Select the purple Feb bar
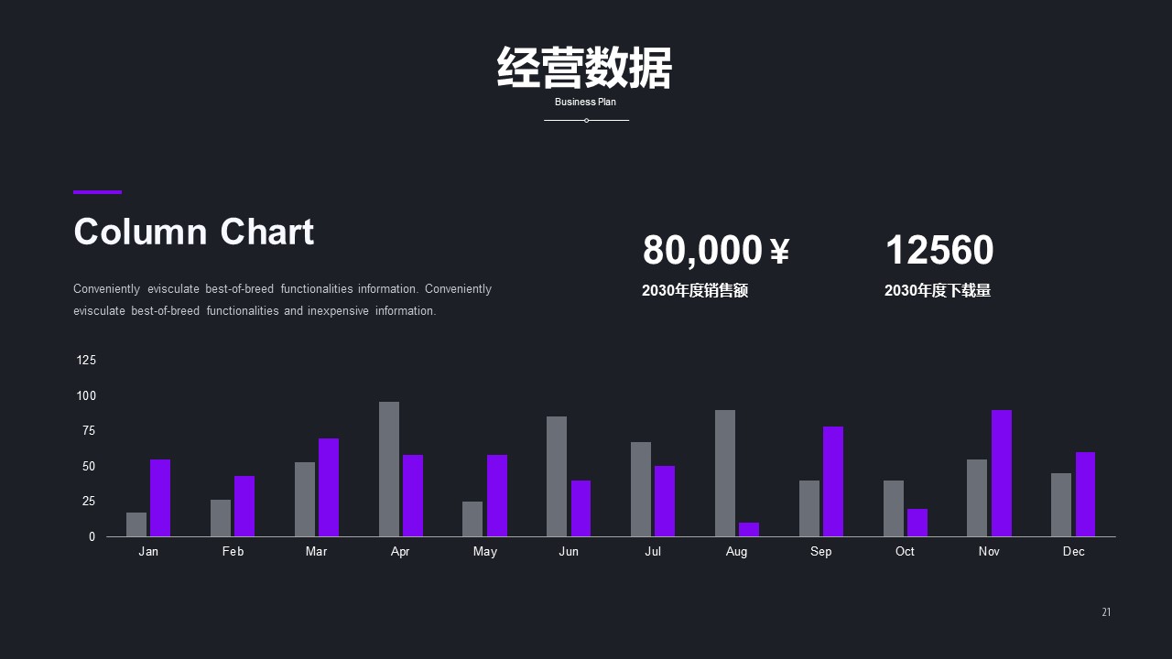 click(244, 506)
